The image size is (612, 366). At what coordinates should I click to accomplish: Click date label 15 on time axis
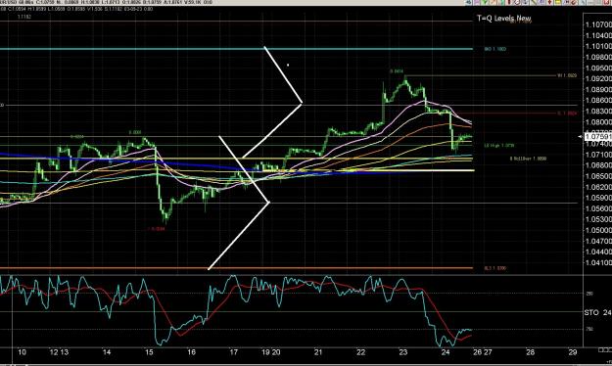(x=149, y=352)
